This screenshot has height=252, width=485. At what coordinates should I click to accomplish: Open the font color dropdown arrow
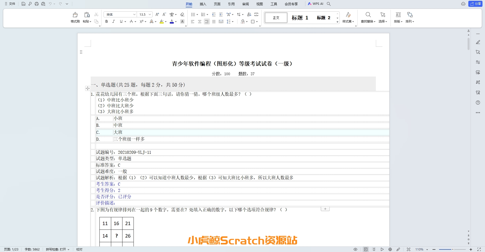point(176,22)
